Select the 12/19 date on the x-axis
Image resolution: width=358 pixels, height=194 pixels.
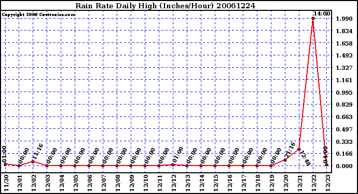(272, 183)
